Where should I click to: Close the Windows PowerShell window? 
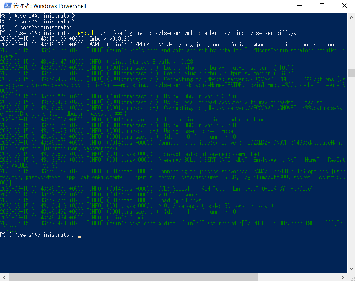tap(344, 6)
